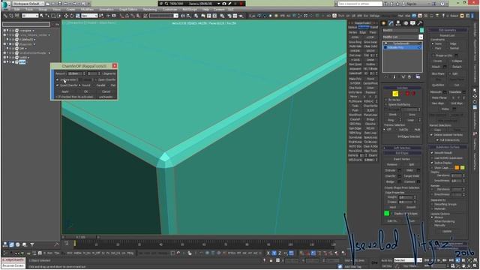Click the Mirror tool icon
The width and height of the screenshot is (480, 270).
coord(182,15)
